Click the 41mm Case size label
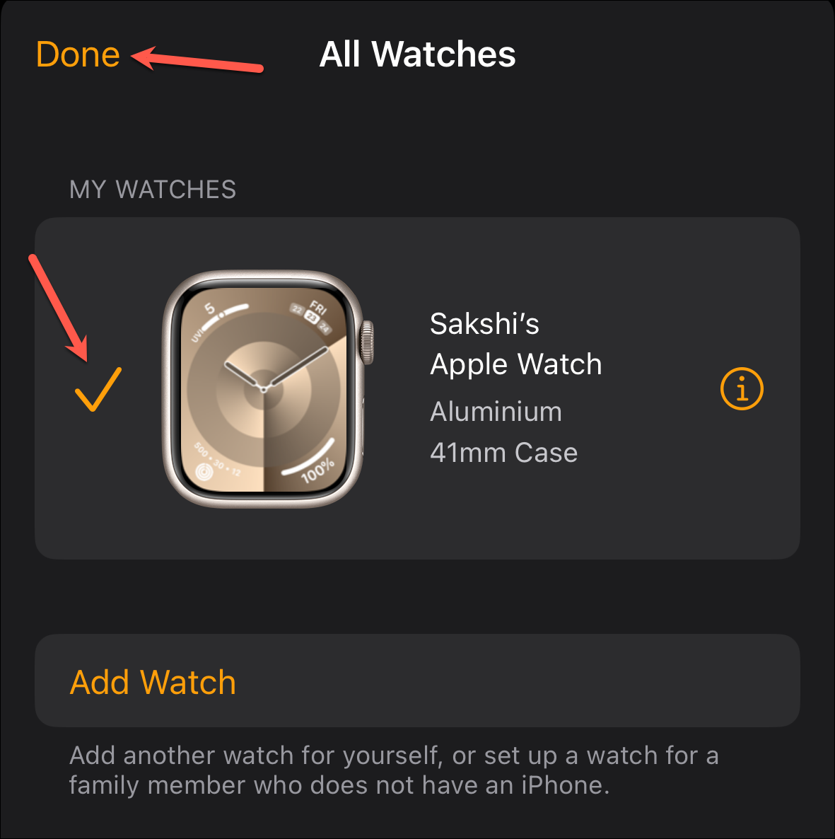The height and width of the screenshot is (839, 835). pyautogui.click(x=504, y=453)
